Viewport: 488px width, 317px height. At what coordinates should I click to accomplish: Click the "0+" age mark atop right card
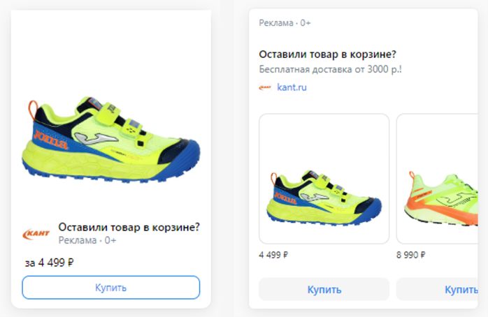(306, 23)
